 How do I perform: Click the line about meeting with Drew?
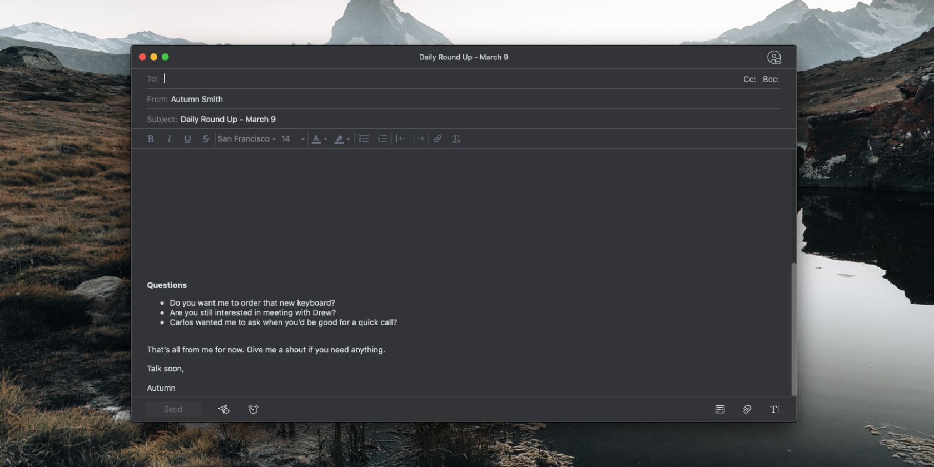[x=252, y=312]
